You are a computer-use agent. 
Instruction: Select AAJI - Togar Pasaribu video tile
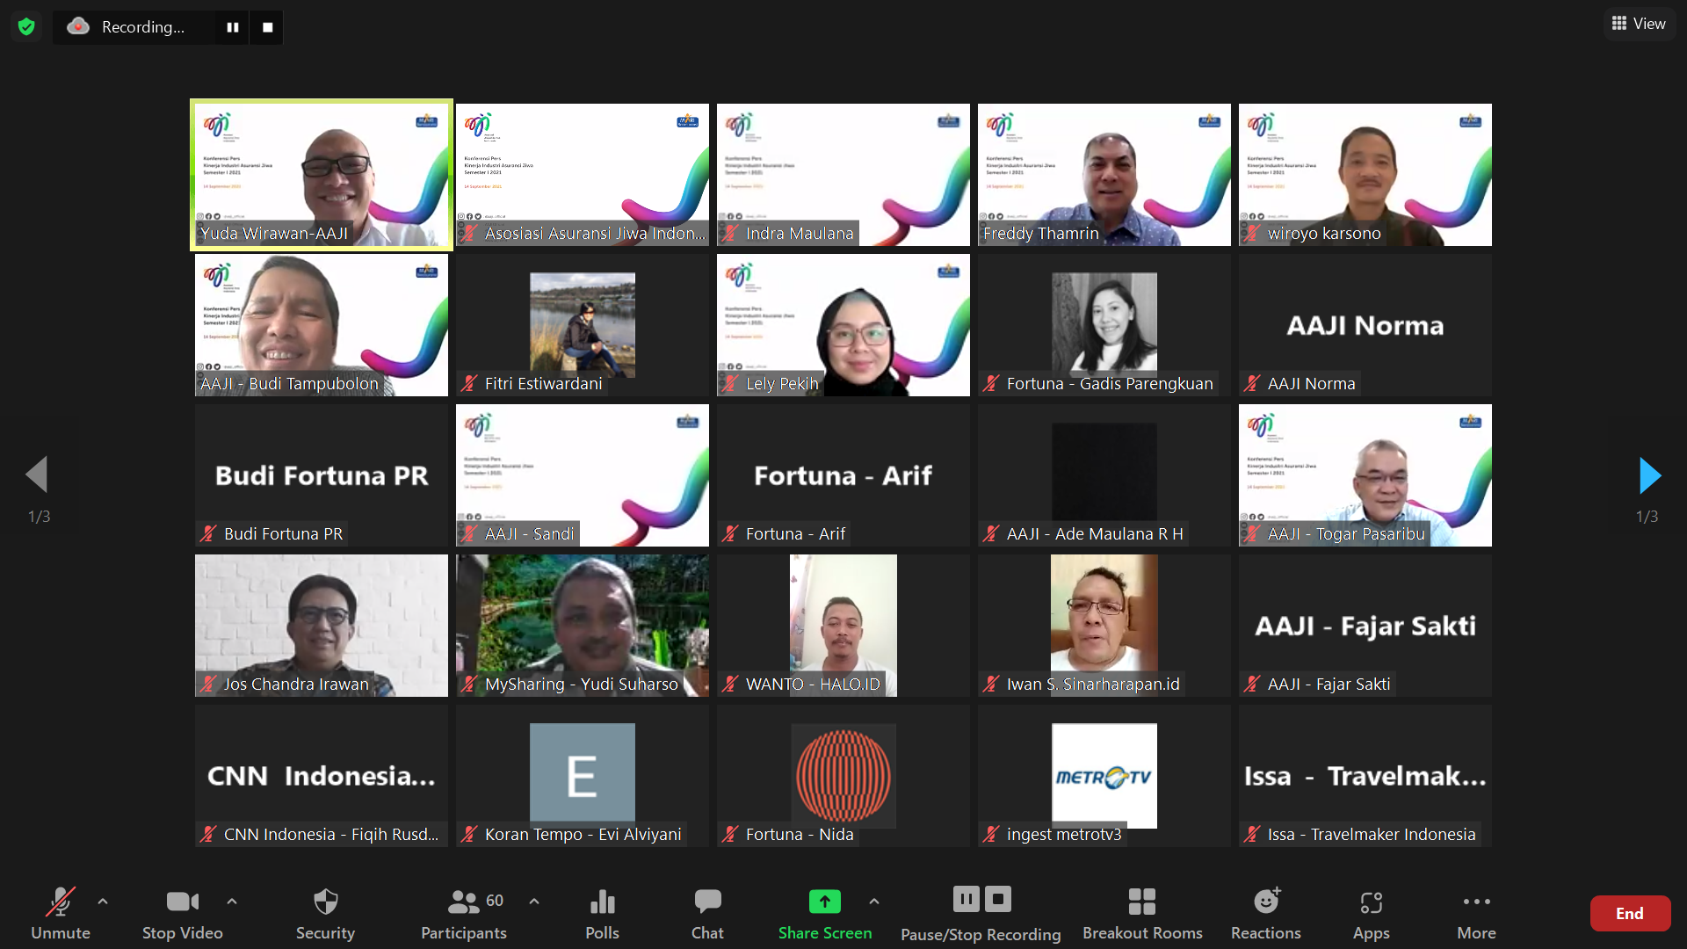[x=1365, y=475]
